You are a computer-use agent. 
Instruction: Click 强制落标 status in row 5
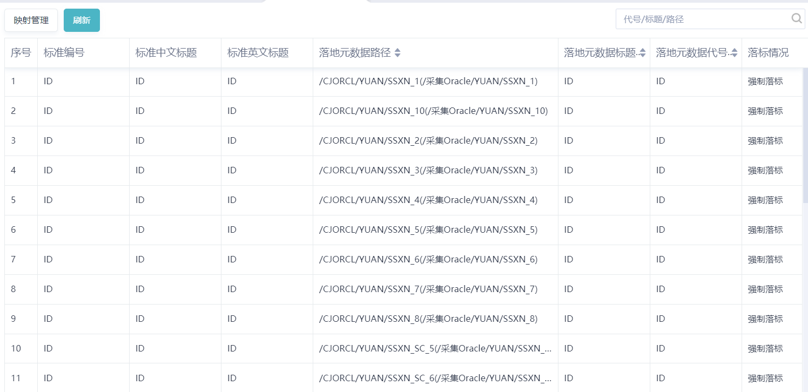(x=765, y=200)
